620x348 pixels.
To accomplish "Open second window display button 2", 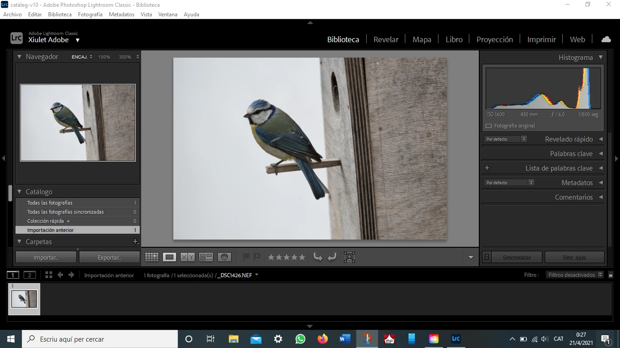I will pos(30,275).
